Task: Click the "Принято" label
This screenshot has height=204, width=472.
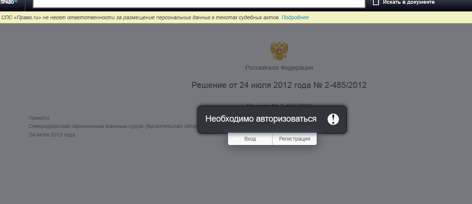Action: click(x=39, y=118)
